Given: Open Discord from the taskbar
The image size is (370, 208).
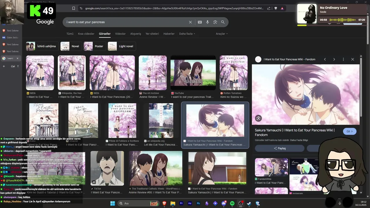Looking at the screenshot, I should point(224,203).
